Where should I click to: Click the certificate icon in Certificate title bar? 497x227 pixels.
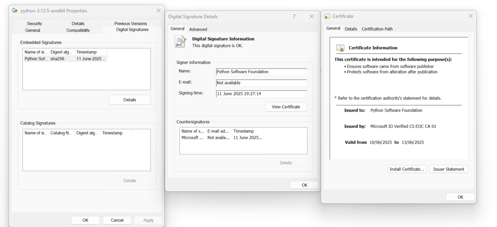coord(327,16)
